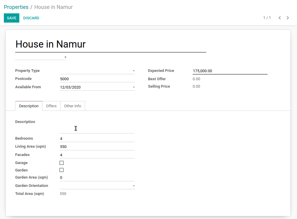Tick the Garden checkbox
Screen dimensions: 297x219
(x=62, y=170)
